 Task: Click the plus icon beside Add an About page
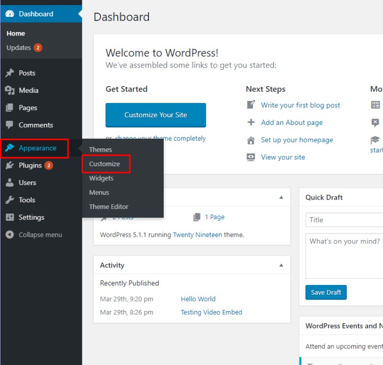click(251, 122)
